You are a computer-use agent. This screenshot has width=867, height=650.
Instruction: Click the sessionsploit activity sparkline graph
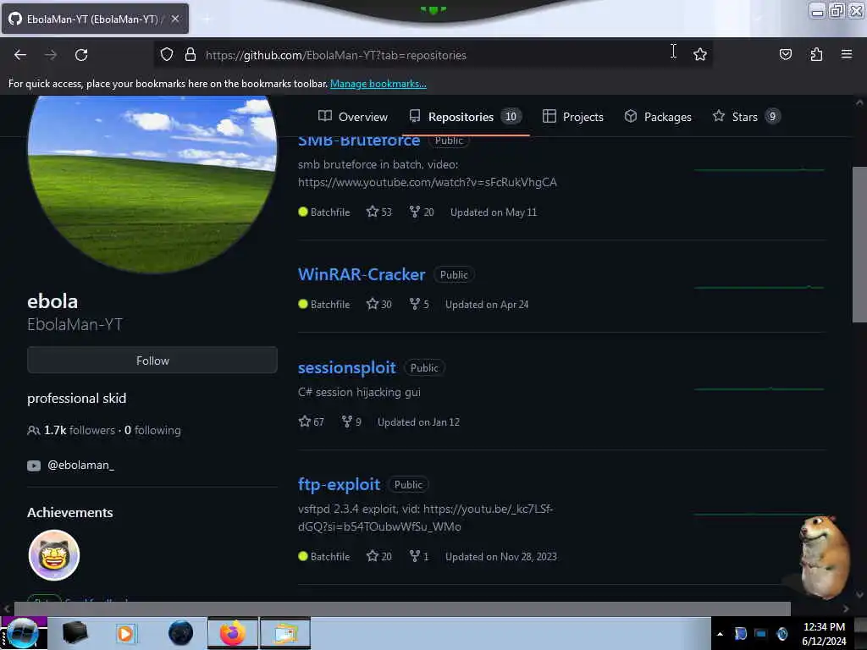tap(759, 389)
